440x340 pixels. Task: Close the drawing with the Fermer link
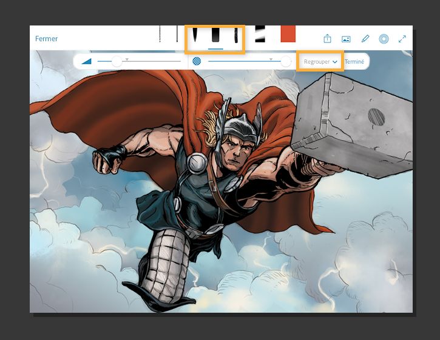[x=46, y=38]
